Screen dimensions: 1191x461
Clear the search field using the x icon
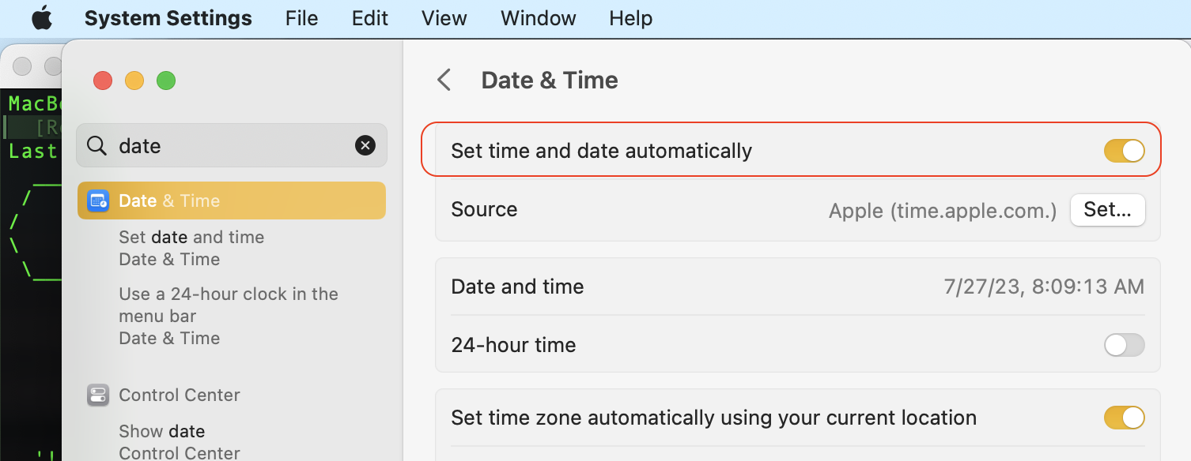tap(365, 144)
